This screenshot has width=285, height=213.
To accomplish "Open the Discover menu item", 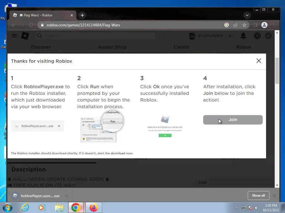I will (41, 47).
